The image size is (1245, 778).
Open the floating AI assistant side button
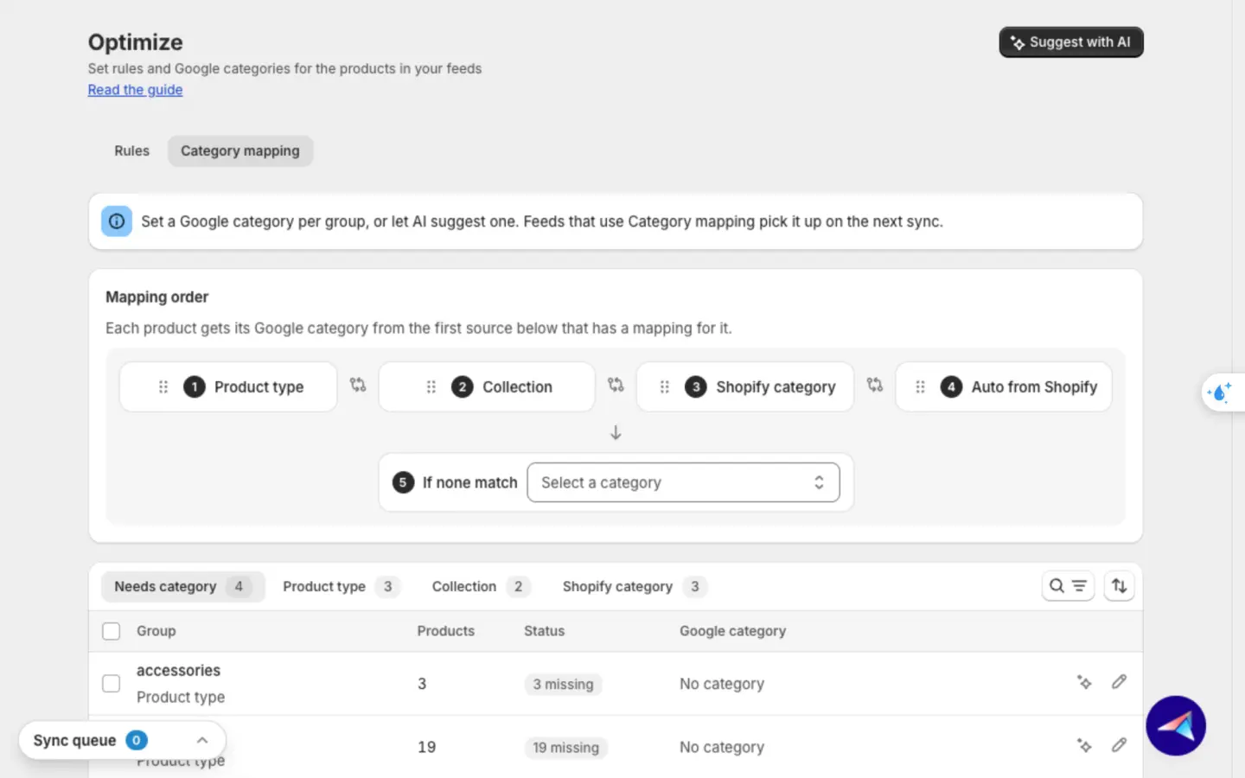coord(1222,392)
